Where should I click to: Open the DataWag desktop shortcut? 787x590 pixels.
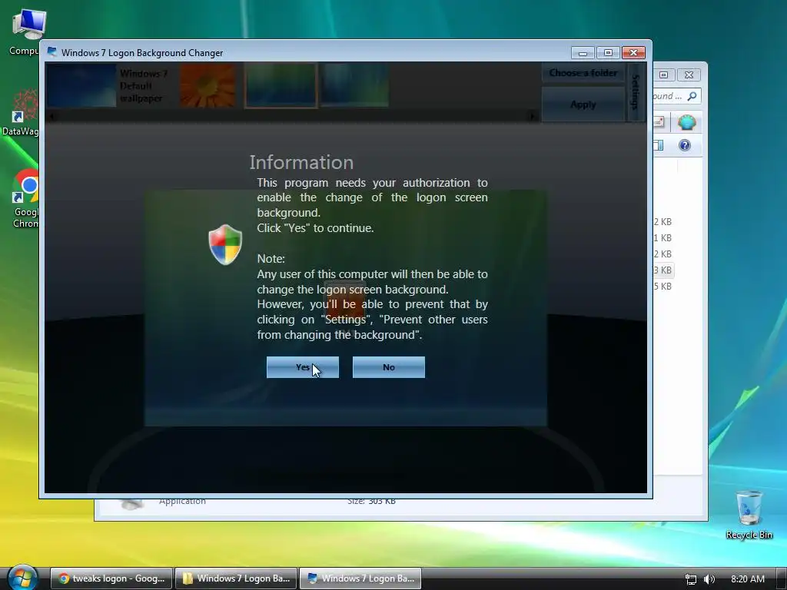point(21,112)
